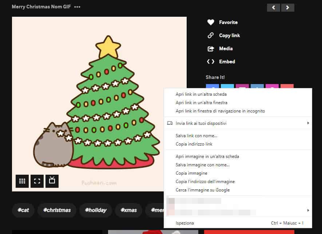Open the #christmas tag
Screen dimensions: 322x234
57,210
